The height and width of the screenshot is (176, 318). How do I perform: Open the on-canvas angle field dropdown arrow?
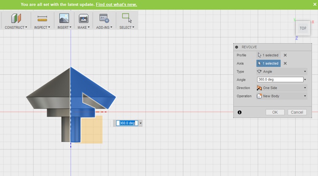pyautogui.click(x=140, y=123)
